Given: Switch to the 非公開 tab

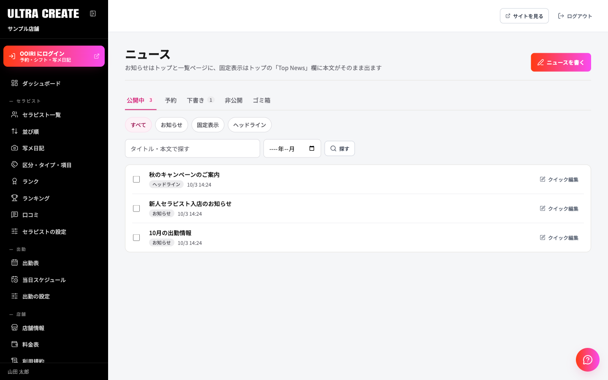Looking at the screenshot, I should point(233,100).
